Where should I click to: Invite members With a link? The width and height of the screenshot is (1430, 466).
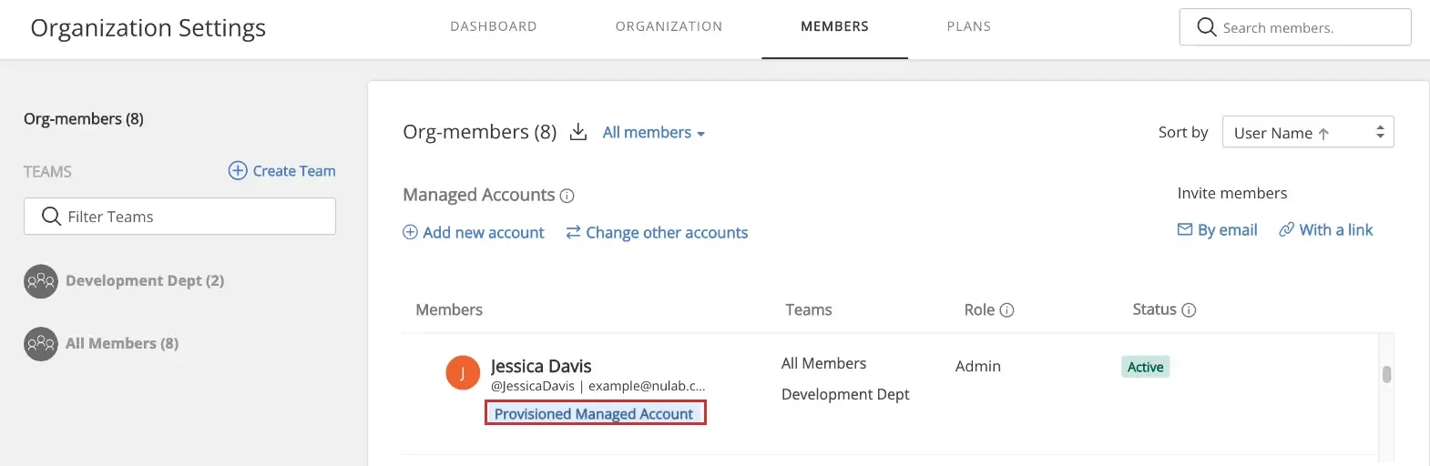pos(1325,230)
